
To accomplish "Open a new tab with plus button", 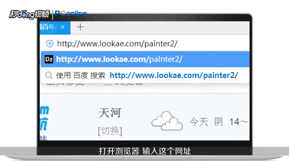I will (80, 27).
